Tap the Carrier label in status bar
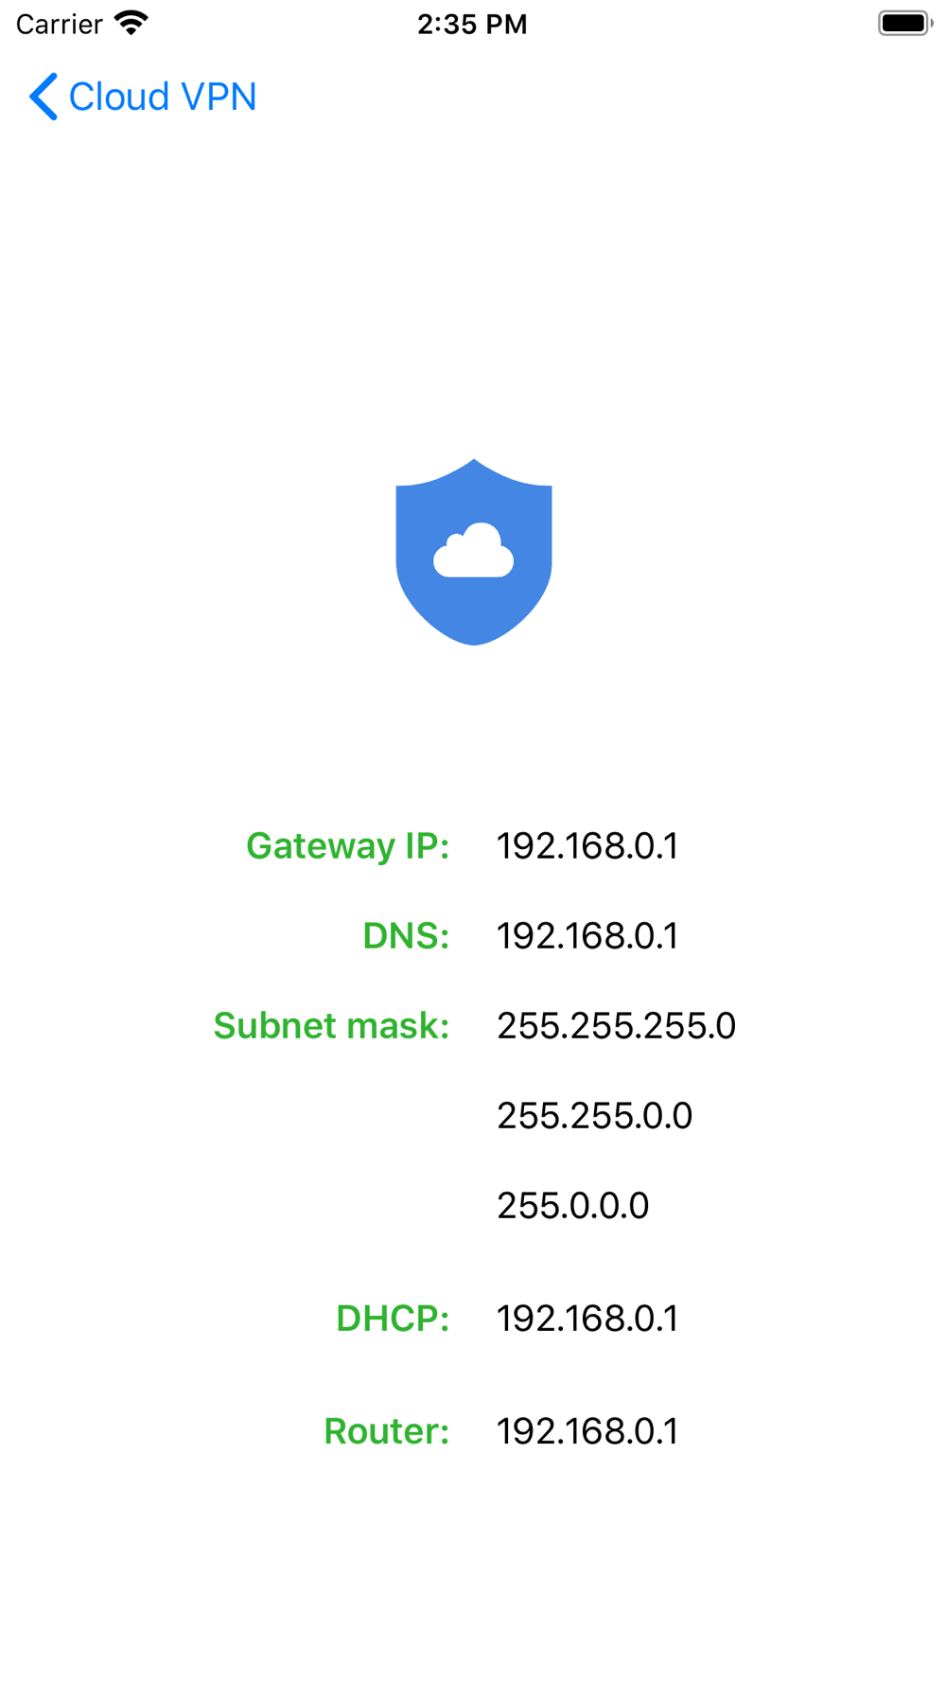 pos(60,24)
